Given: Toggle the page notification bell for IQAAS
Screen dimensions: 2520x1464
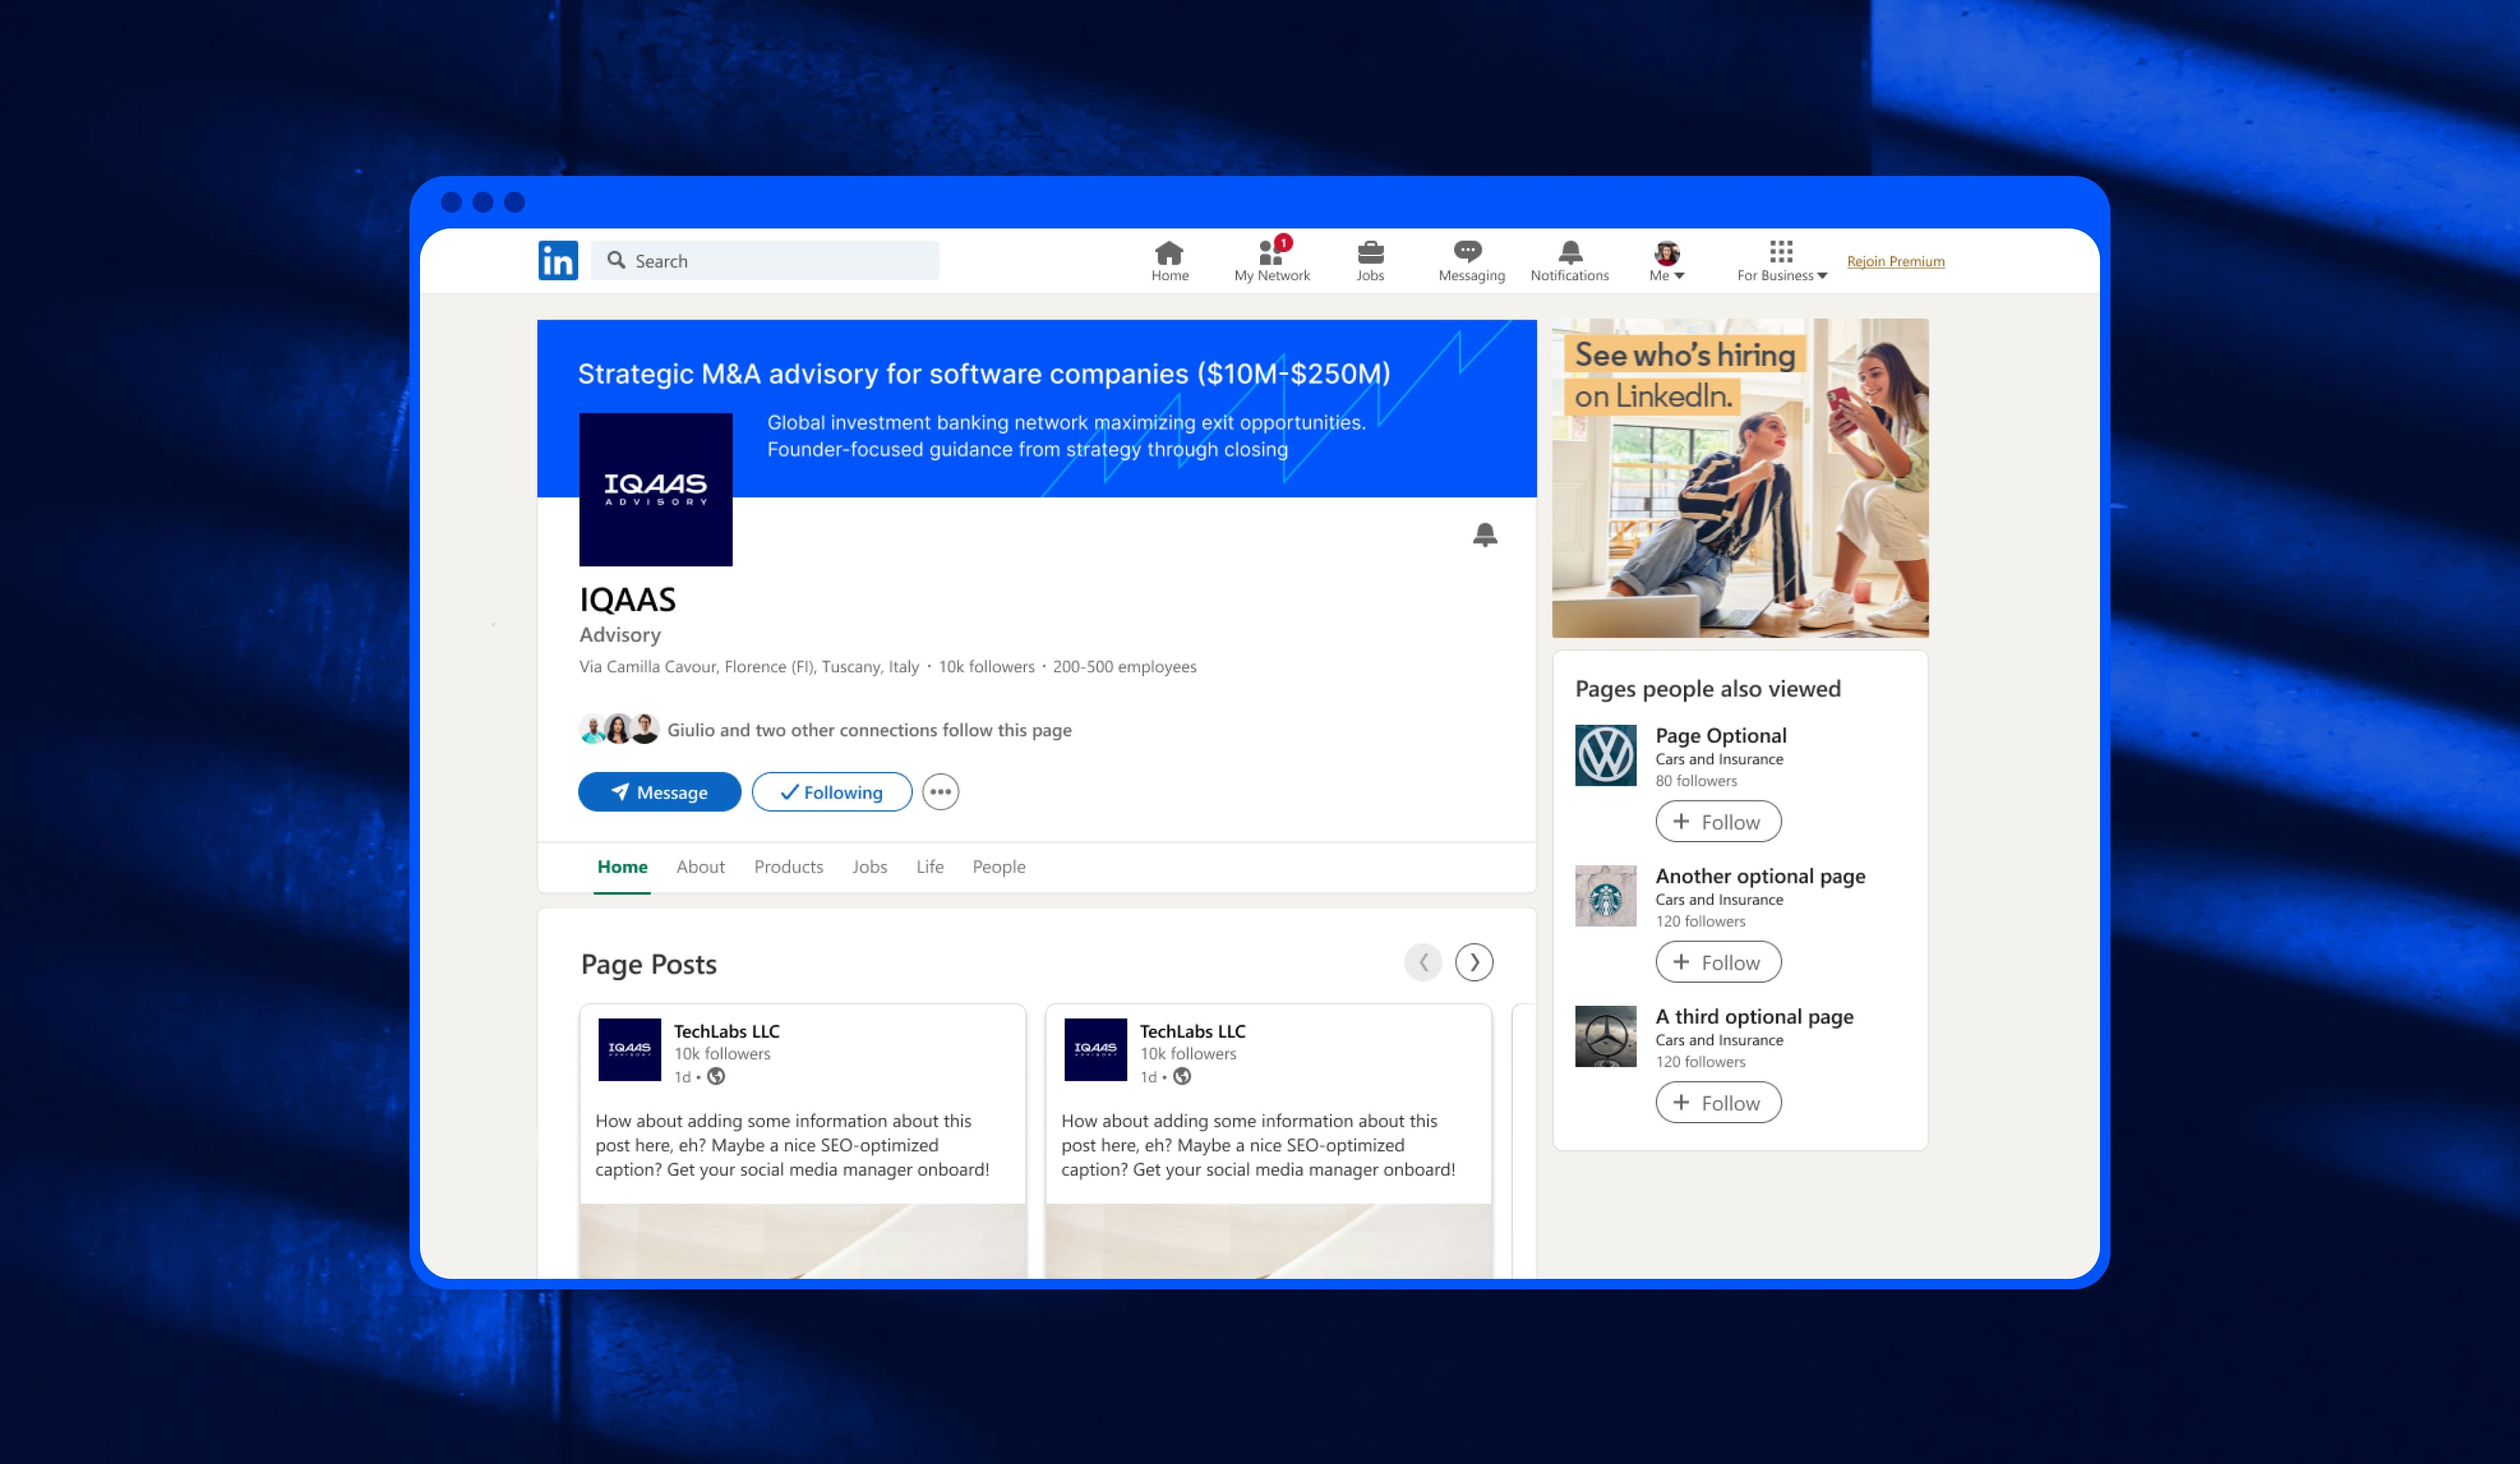Looking at the screenshot, I should (1485, 534).
